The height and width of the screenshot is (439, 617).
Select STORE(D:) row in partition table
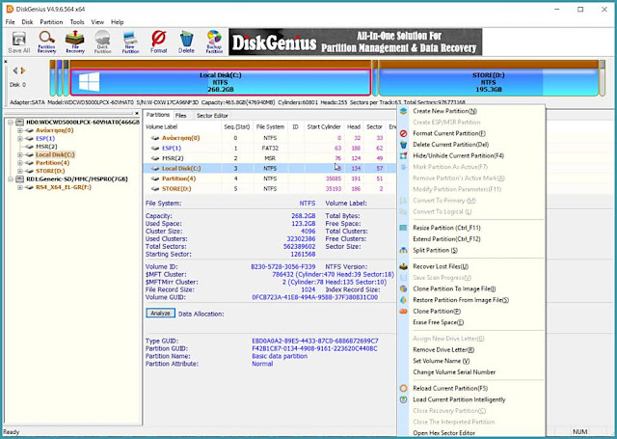(270, 188)
